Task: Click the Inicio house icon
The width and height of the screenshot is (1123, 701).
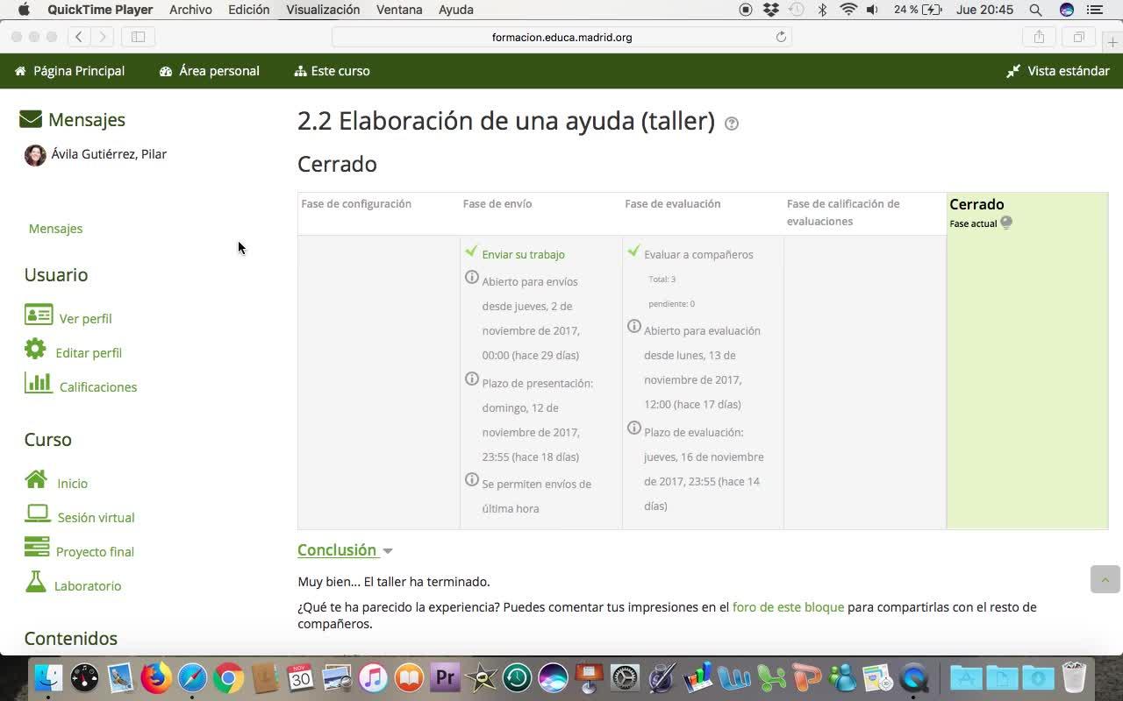Action: pos(36,479)
